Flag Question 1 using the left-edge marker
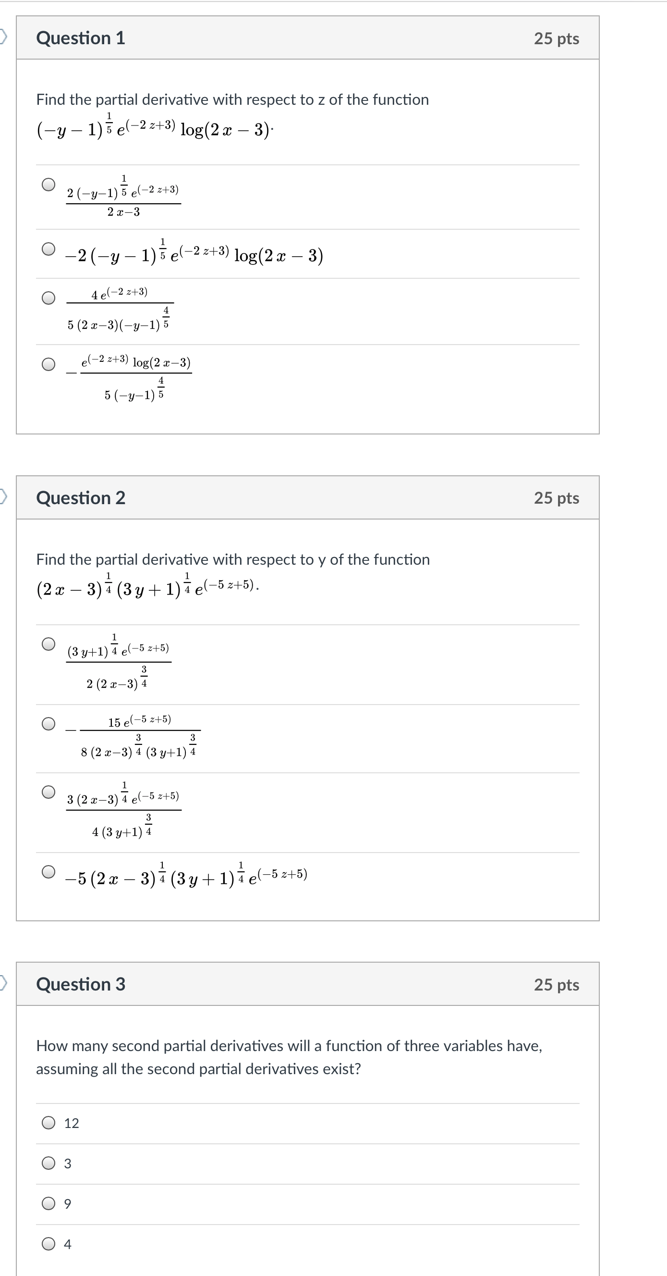The height and width of the screenshot is (1276, 667). coord(3,36)
